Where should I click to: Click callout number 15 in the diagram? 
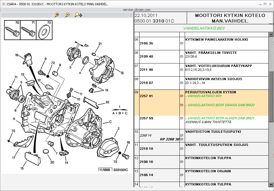[x=22, y=168]
